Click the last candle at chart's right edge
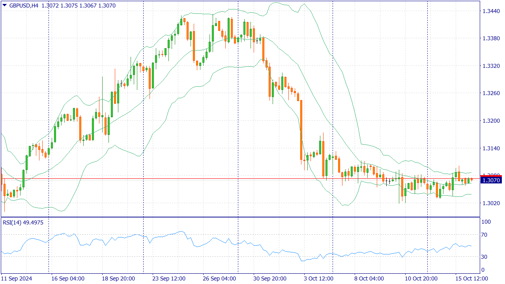The image size is (505, 284). point(471,179)
